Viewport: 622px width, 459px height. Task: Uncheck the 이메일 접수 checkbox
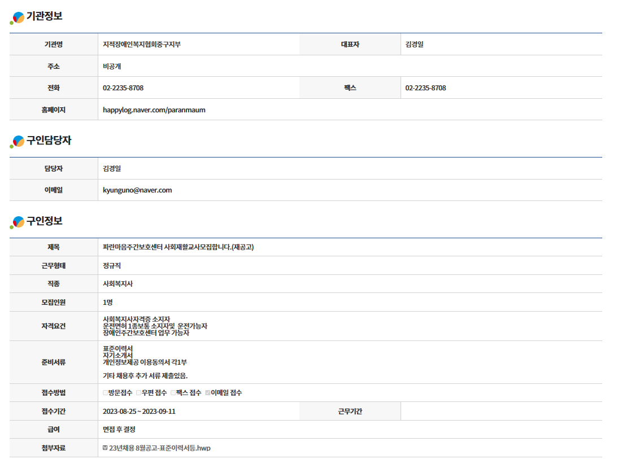(x=207, y=393)
